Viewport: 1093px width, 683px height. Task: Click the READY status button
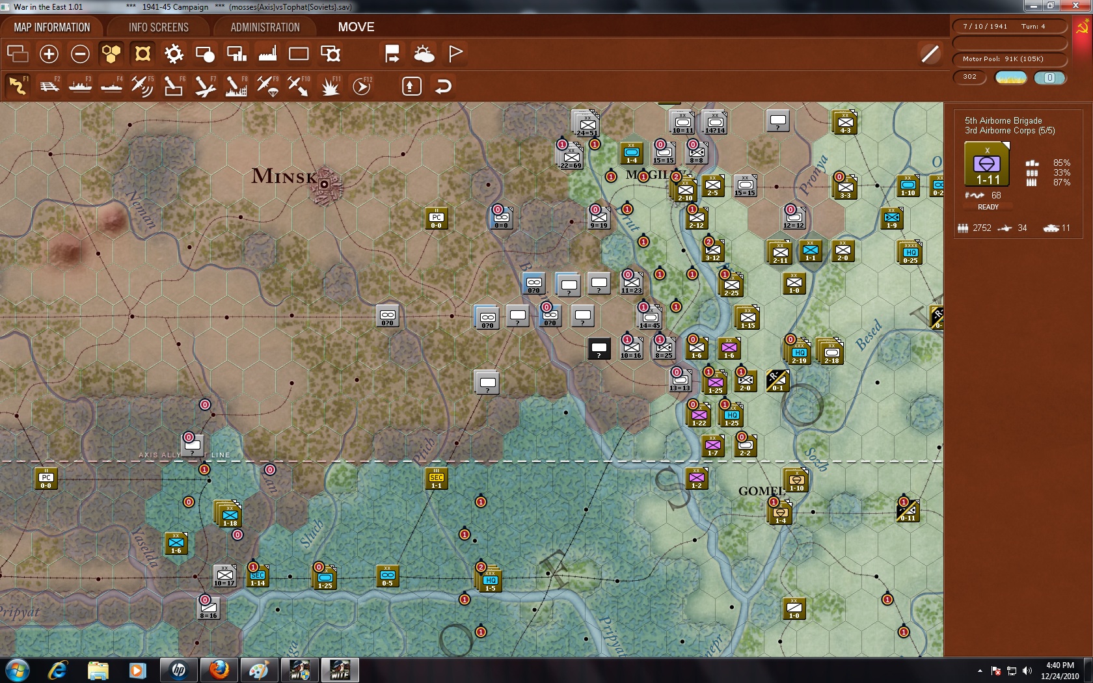pyautogui.click(x=988, y=207)
